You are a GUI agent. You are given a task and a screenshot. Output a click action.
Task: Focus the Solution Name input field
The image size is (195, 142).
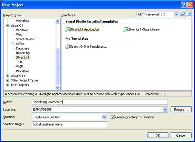click(69, 124)
